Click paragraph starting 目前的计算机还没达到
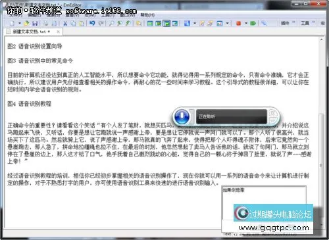The height and width of the screenshot is (240, 329). point(158,82)
